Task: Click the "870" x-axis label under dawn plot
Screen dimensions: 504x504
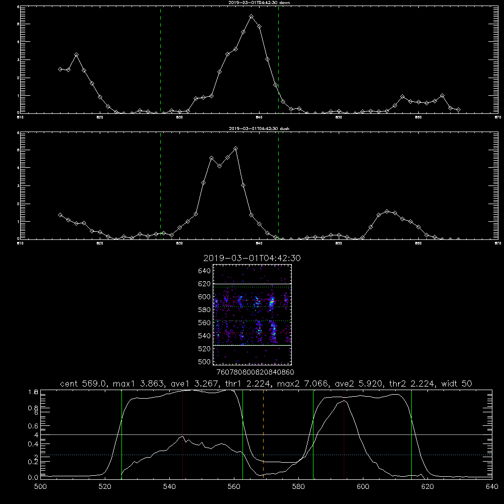Action: (498, 117)
